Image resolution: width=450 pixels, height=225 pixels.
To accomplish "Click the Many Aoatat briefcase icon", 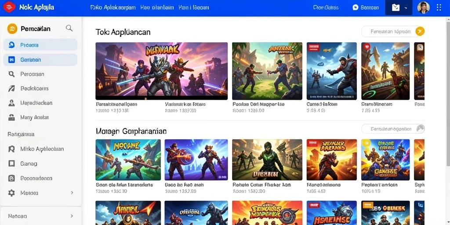I will point(11,117).
